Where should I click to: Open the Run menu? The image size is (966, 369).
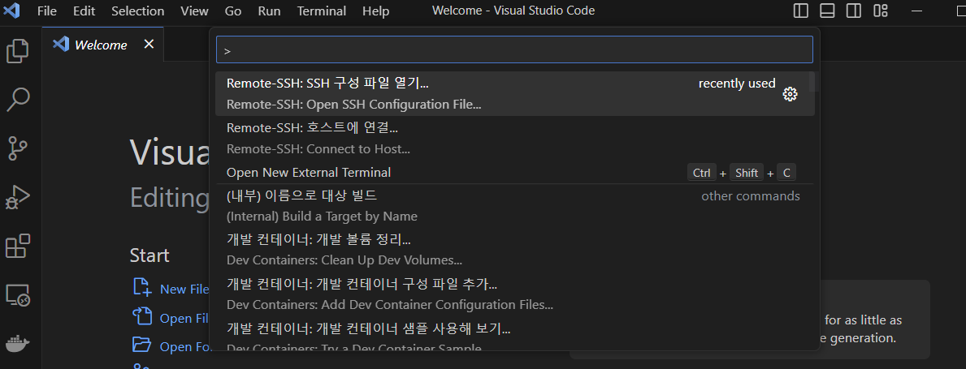coord(269,11)
